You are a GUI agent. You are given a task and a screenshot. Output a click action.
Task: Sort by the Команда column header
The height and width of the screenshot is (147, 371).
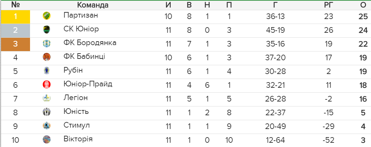coord(93,5)
